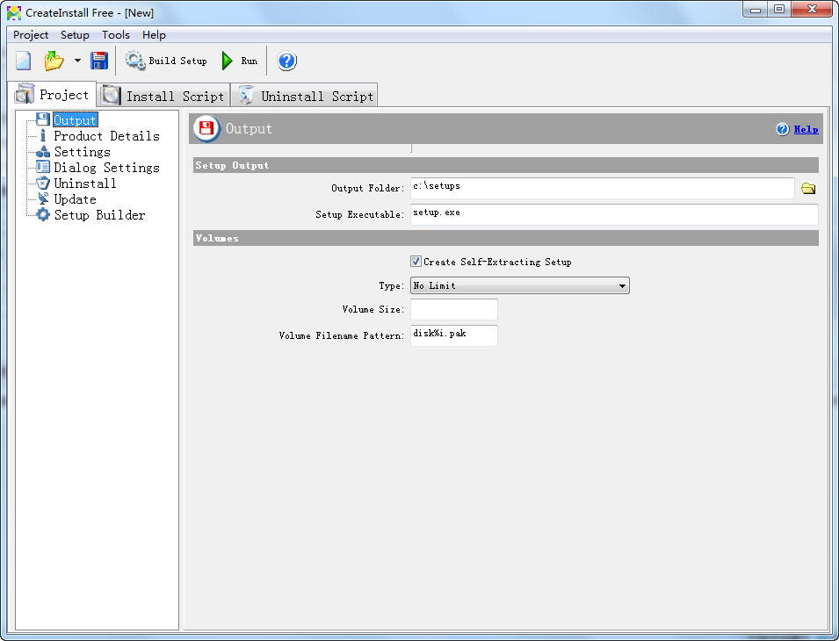Open the Type dropdown showing No Limit
Image resolution: width=839 pixels, height=641 pixels.
pos(519,285)
